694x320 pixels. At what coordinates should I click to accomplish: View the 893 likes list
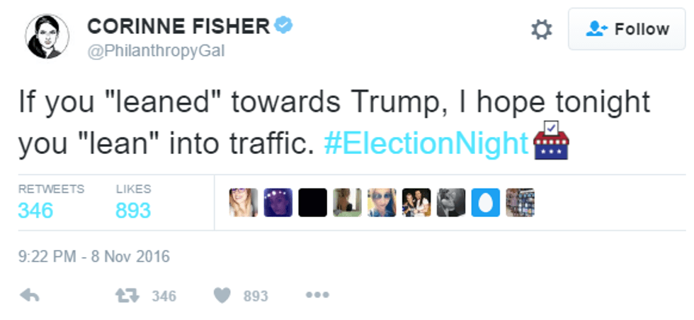[133, 211]
